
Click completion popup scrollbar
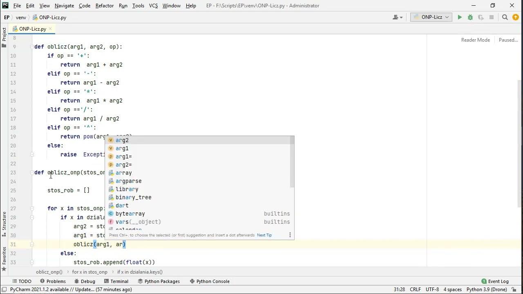point(292,162)
